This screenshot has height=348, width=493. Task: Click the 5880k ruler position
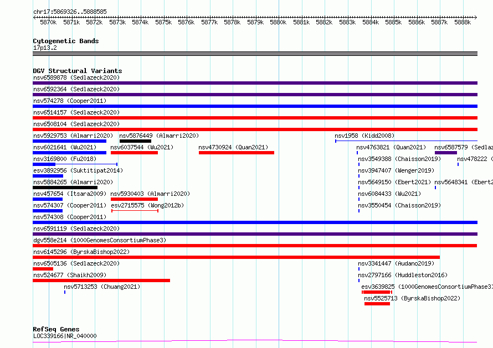[278, 22]
